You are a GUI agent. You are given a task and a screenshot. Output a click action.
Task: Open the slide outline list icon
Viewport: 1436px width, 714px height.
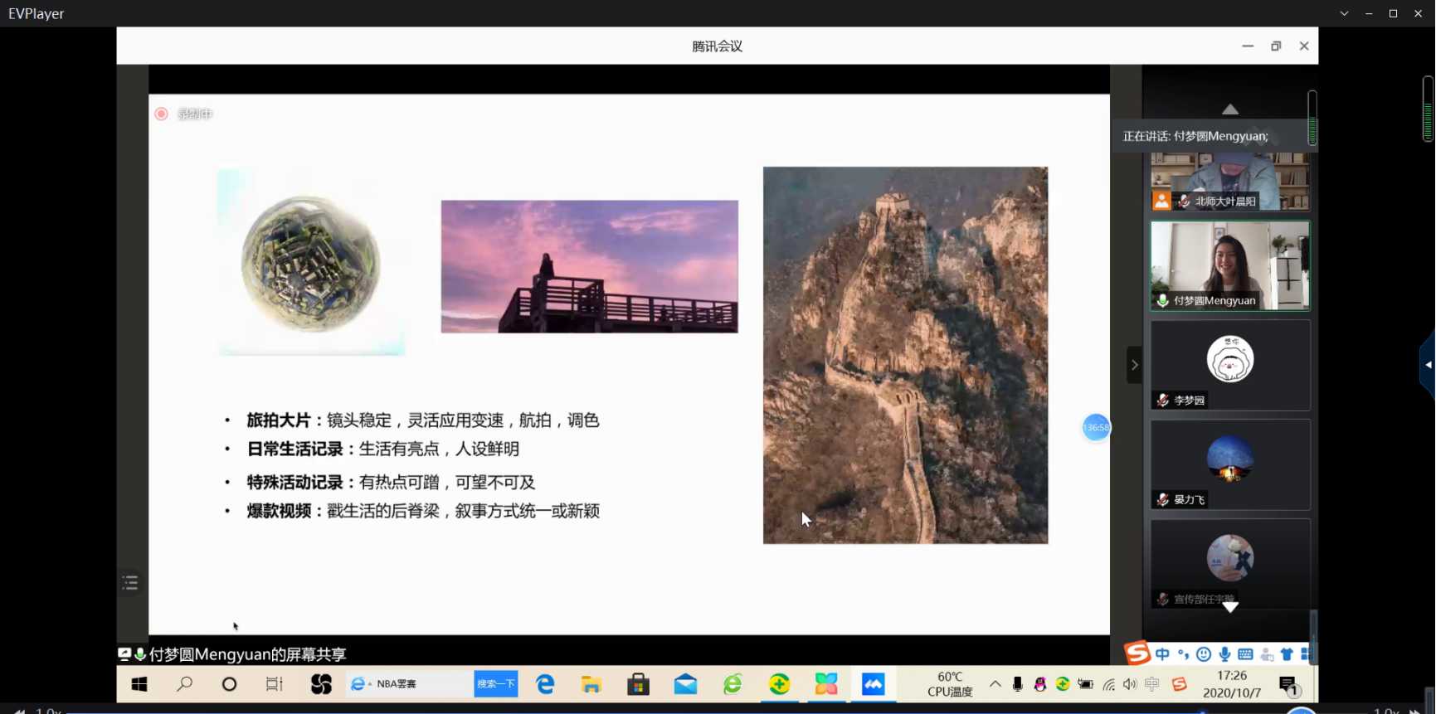(x=130, y=583)
